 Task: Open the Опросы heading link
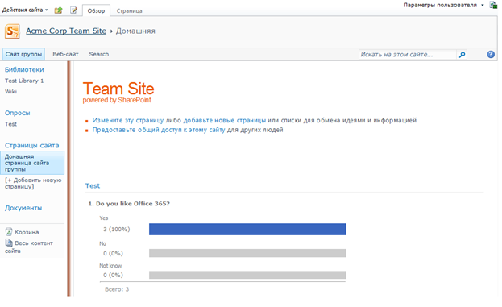click(17, 113)
